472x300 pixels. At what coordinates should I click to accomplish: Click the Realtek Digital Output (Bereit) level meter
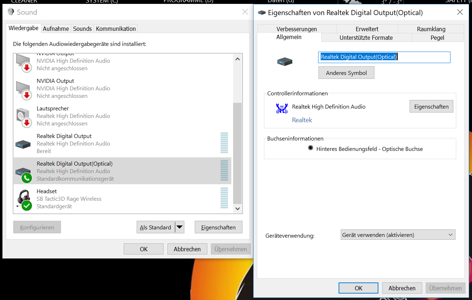tap(225, 143)
